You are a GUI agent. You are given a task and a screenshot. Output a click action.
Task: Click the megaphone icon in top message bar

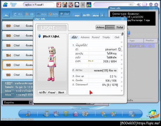coord(131,5)
